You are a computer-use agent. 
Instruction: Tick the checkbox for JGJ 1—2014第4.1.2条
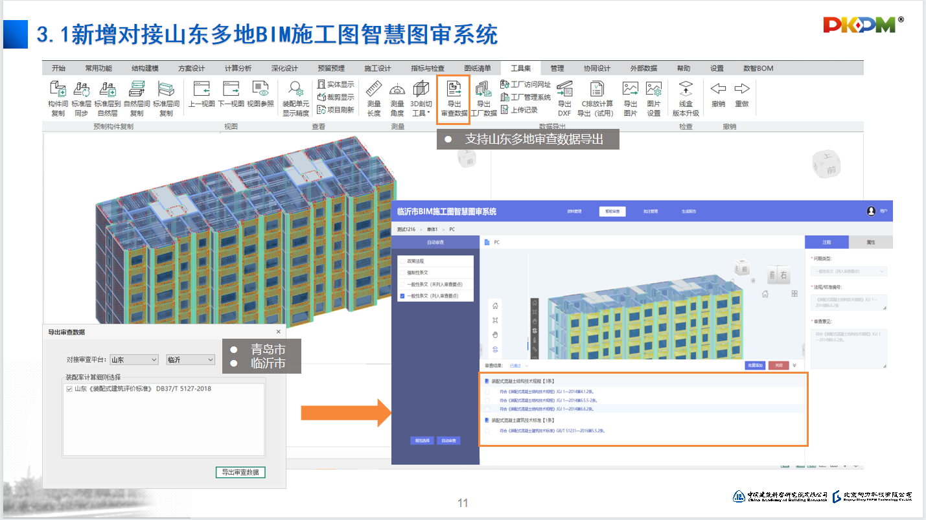pos(487,391)
